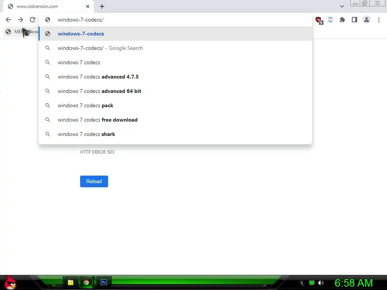387x290 pixels.
Task: Open the green network monitor tray icon
Action: click(x=312, y=283)
